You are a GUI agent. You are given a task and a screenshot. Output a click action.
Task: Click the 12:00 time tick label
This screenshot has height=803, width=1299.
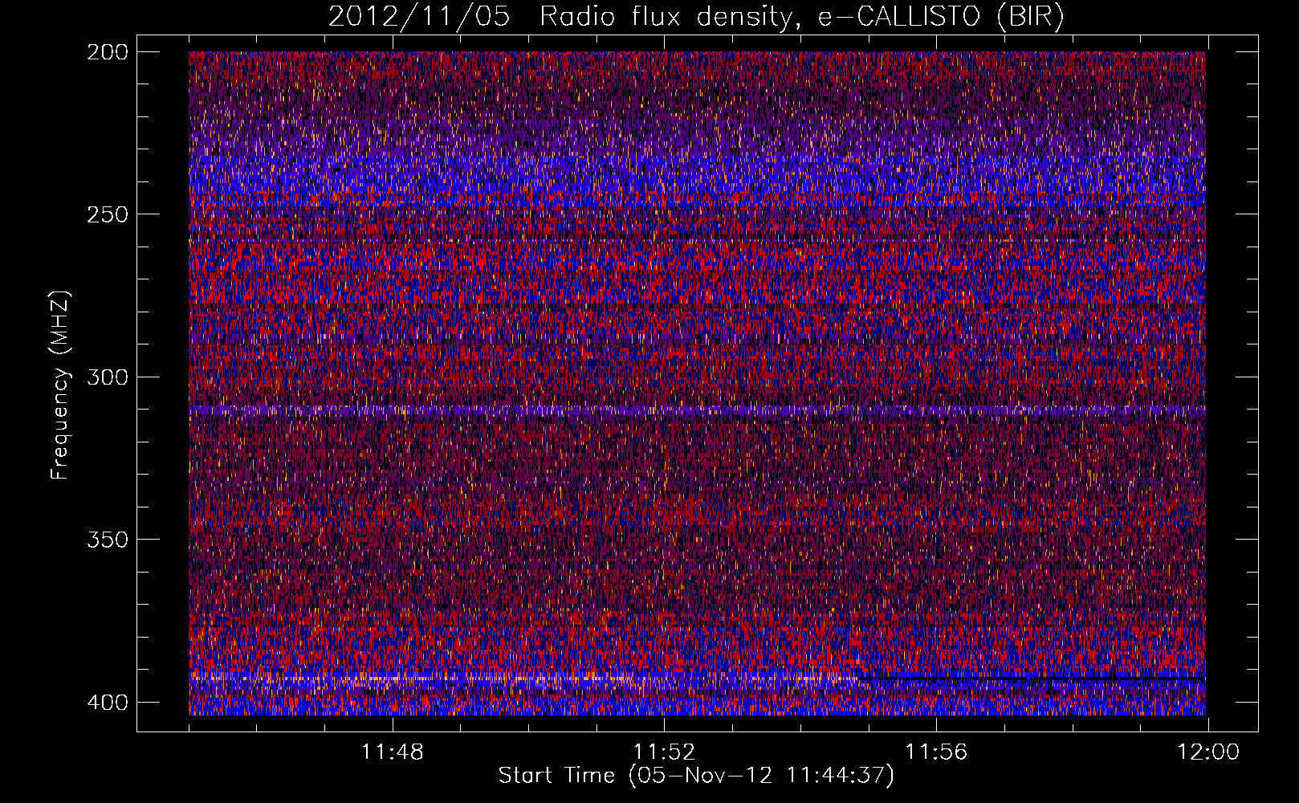(x=1208, y=752)
